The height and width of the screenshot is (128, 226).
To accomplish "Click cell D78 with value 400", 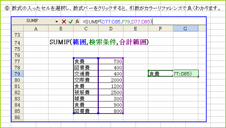I will coord(111,67).
